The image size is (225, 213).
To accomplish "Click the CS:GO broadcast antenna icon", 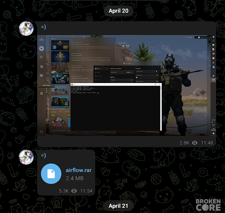I will coord(42,57).
